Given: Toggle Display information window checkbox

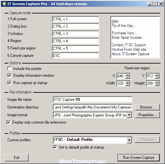Looking at the screenshot, I should (x=9, y=75).
